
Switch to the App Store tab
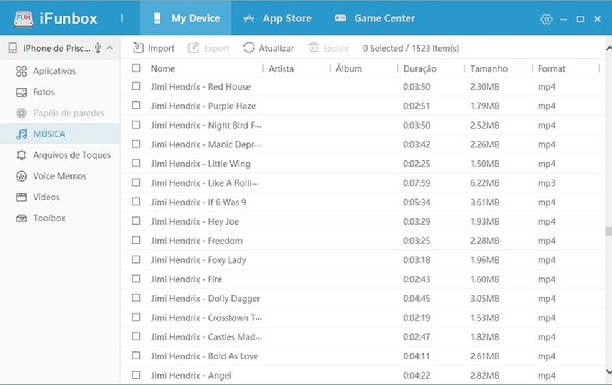[x=277, y=19]
